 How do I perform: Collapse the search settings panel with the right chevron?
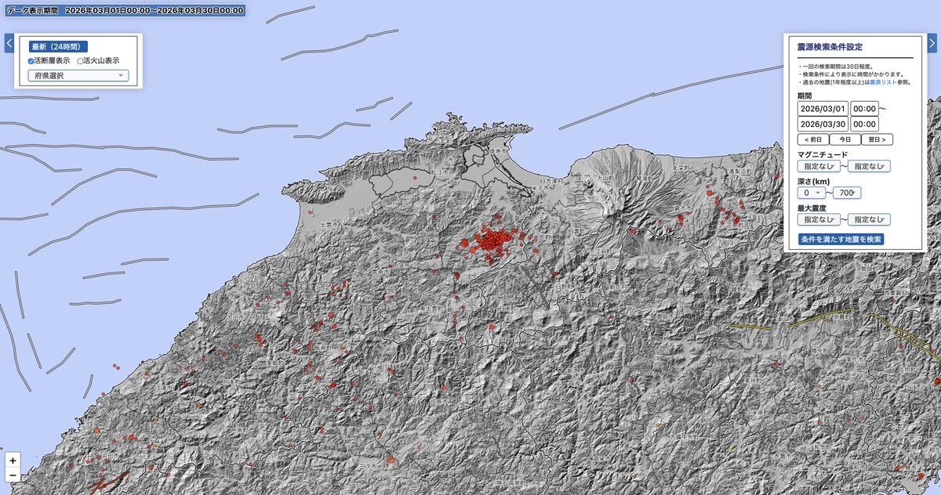click(932, 43)
